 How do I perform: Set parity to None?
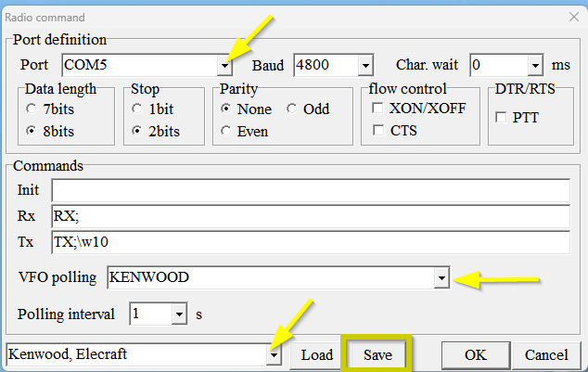click(x=227, y=109)
